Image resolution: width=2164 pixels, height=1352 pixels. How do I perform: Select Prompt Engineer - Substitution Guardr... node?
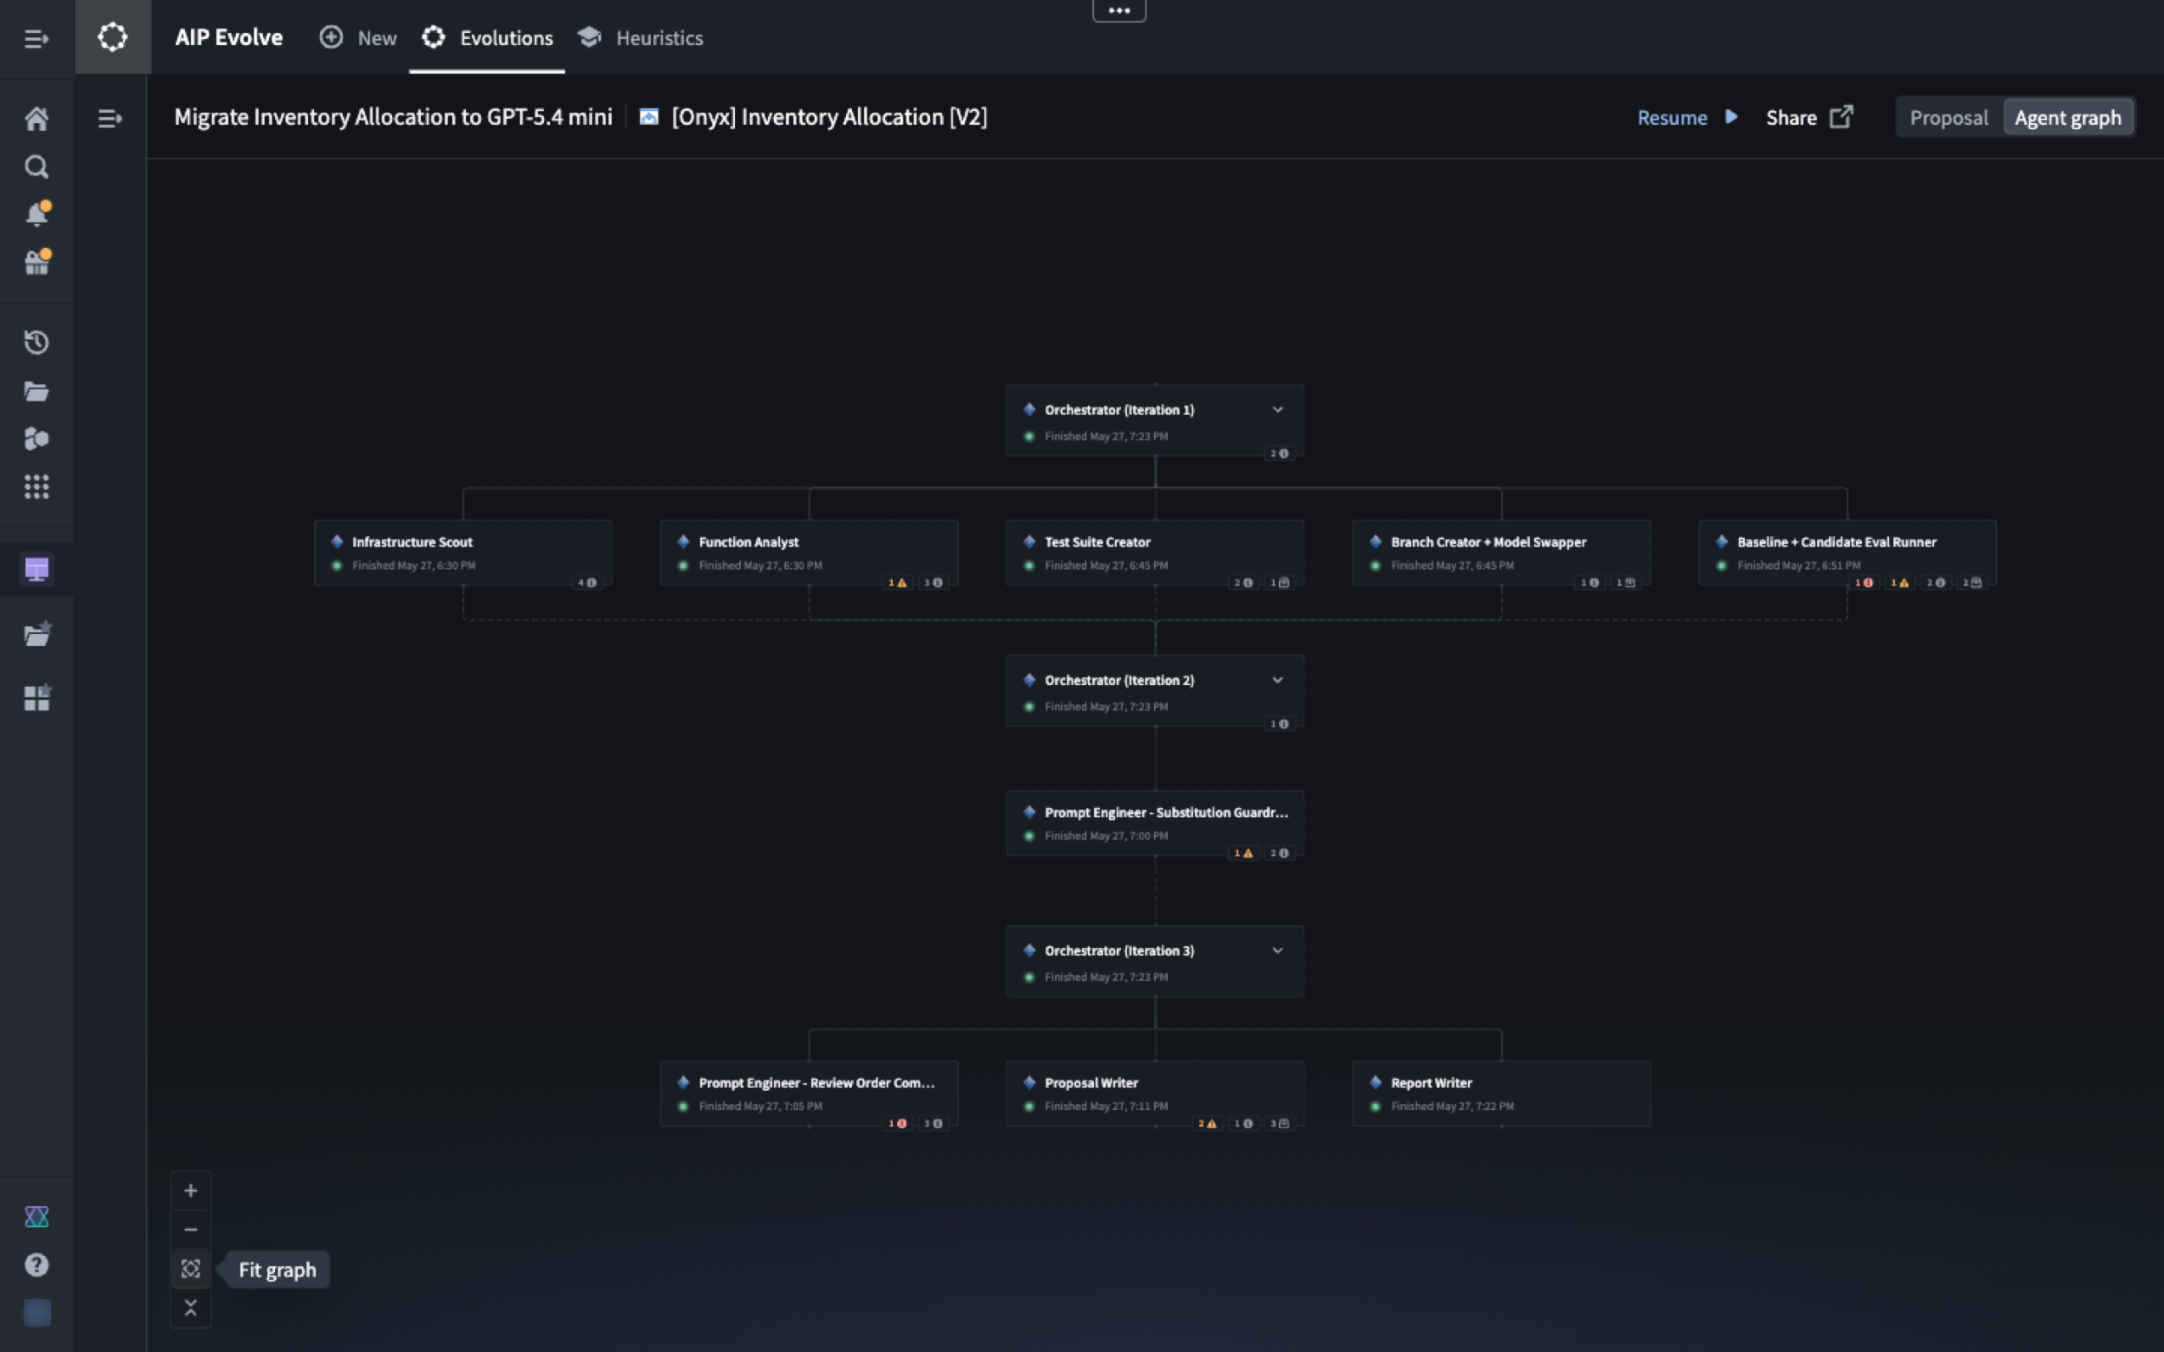pos(1155,823)
